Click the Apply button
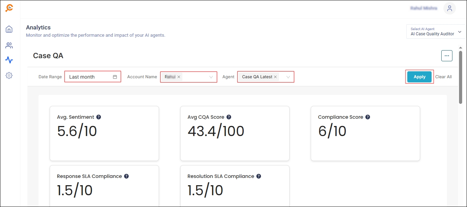467x207 pixels. (x=419, y=77)
